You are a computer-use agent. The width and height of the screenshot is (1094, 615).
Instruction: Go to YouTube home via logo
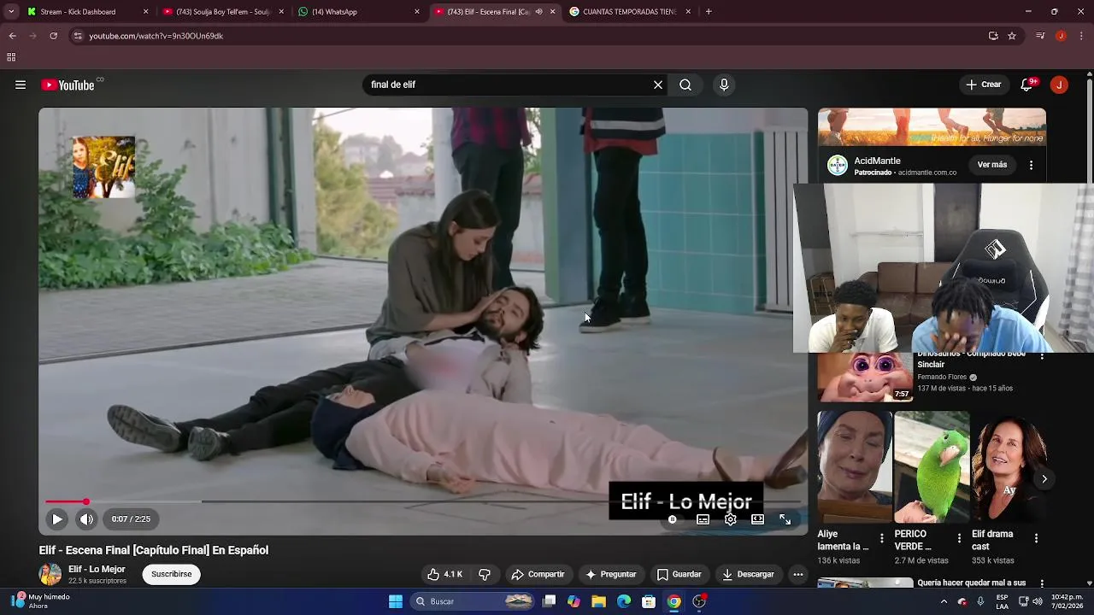point(68,85)
